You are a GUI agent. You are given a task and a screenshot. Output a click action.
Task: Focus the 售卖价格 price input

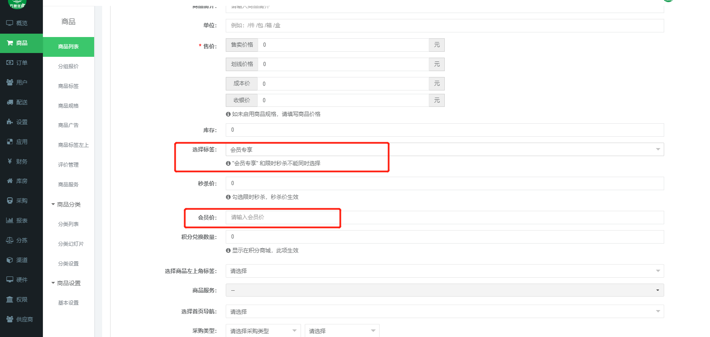(x=343, y=45)
